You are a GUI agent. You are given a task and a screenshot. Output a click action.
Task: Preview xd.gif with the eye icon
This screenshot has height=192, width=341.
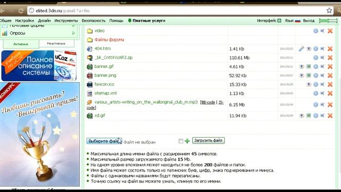click(302, 116)
